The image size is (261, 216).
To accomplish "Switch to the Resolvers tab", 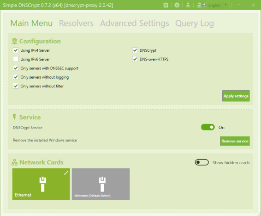I will pyautogui.click(x=76, y=23).
